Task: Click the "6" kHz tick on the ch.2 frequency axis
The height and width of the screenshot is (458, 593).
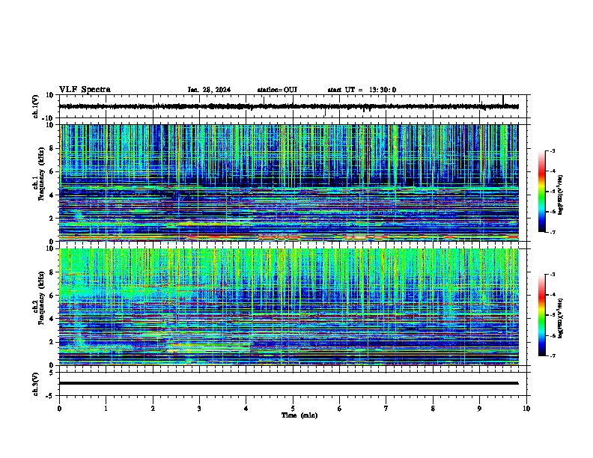Action: tap(52, 296)
